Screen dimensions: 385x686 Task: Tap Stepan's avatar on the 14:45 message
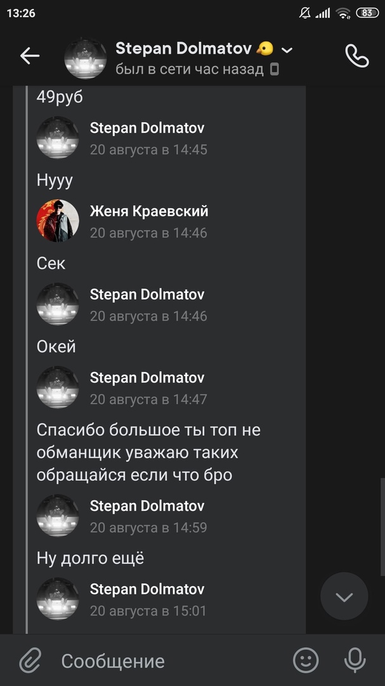tap(58, 138)
